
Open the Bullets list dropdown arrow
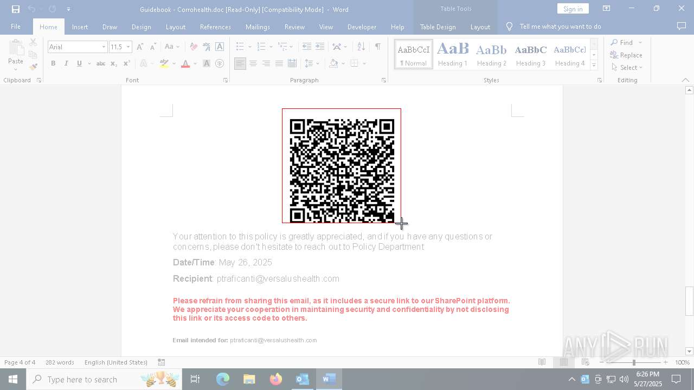[x=249, y=47]
